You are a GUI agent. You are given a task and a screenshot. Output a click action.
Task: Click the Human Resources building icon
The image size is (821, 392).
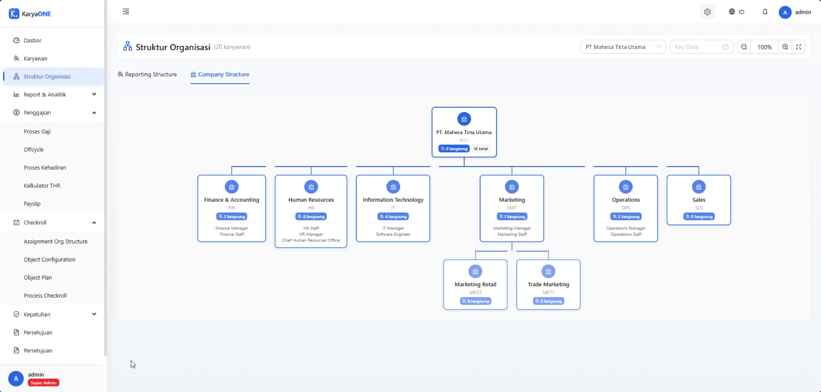(311, 187)
